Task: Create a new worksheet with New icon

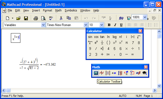Action: 7,18
